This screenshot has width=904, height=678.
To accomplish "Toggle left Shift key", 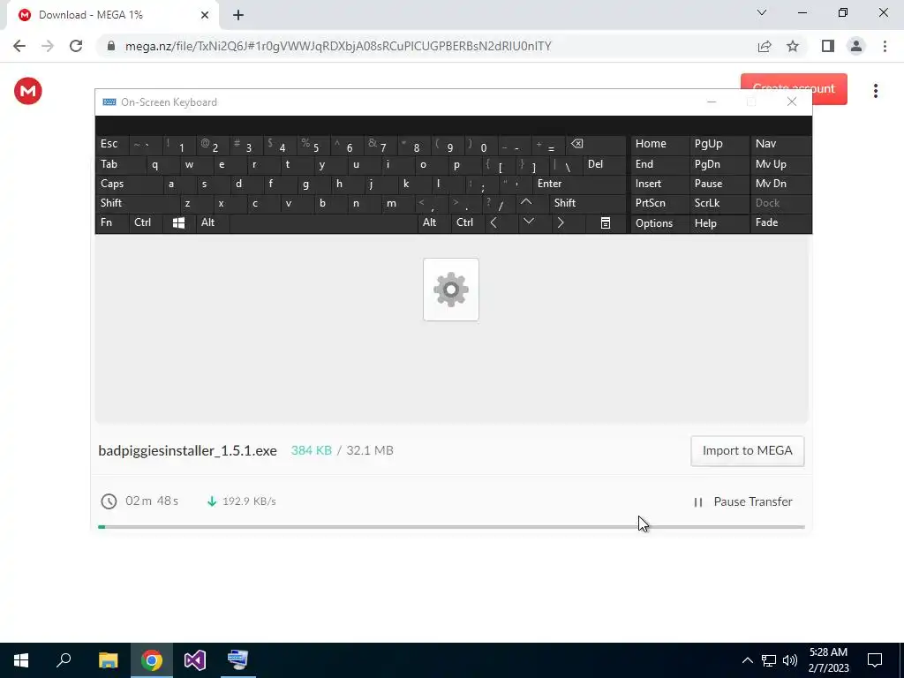I will click(137, 203).
